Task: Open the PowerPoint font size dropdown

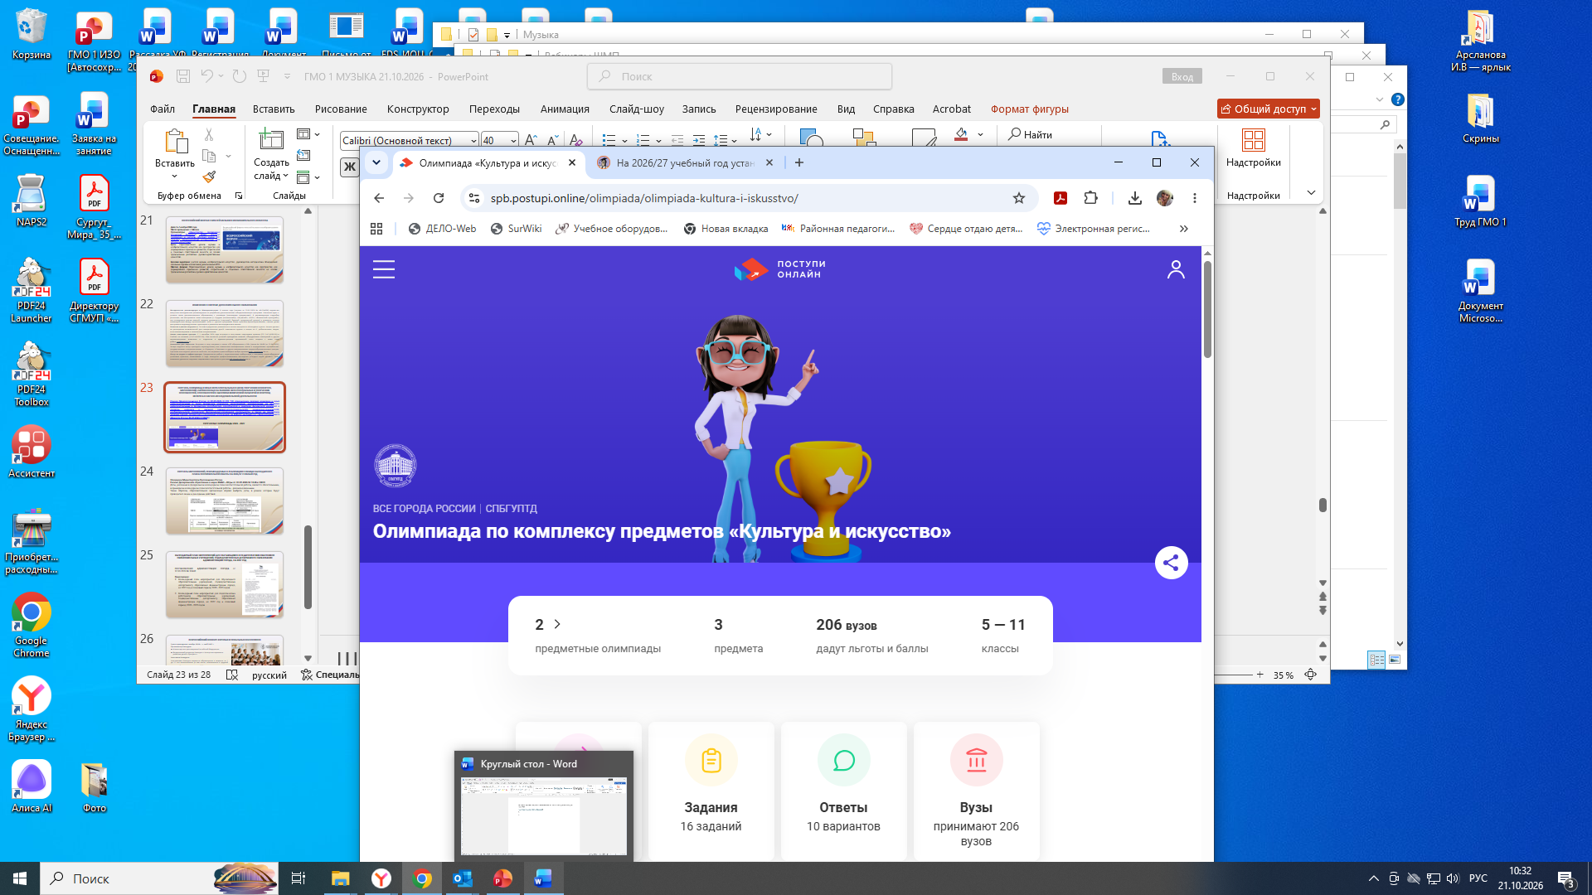Action: [x=513, y=141]
